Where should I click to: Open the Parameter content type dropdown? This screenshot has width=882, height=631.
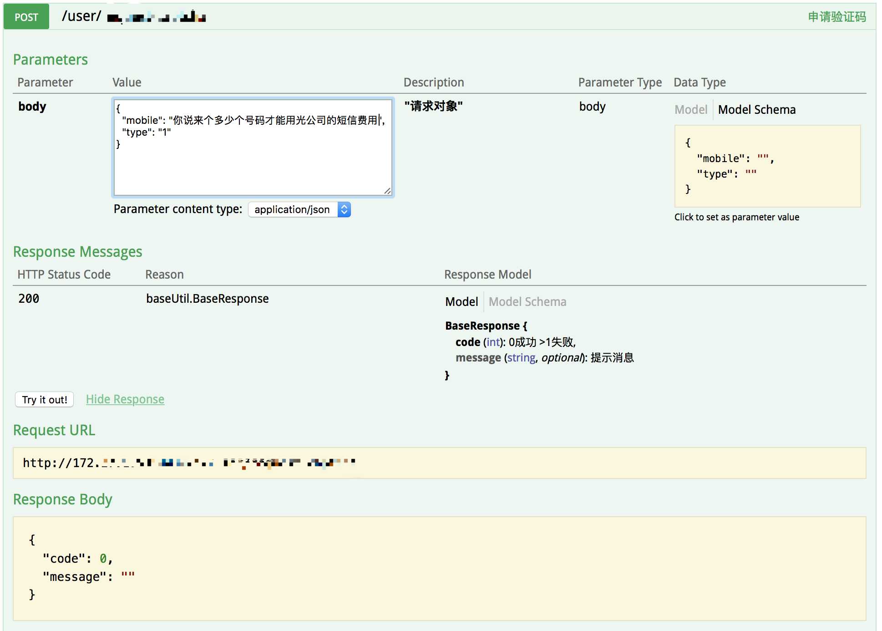click(299, 209)
